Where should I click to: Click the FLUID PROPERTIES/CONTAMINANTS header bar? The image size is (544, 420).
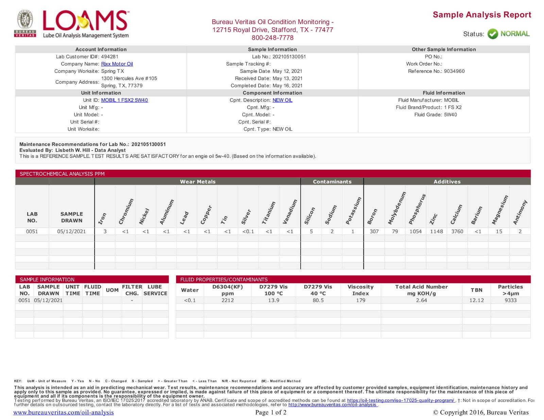coord(353,279)
